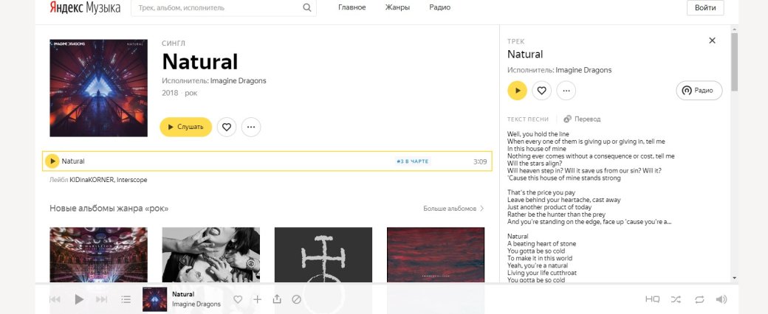The image size is (768, 314).
Task: Open the play queue list icon
Action: 126,299
